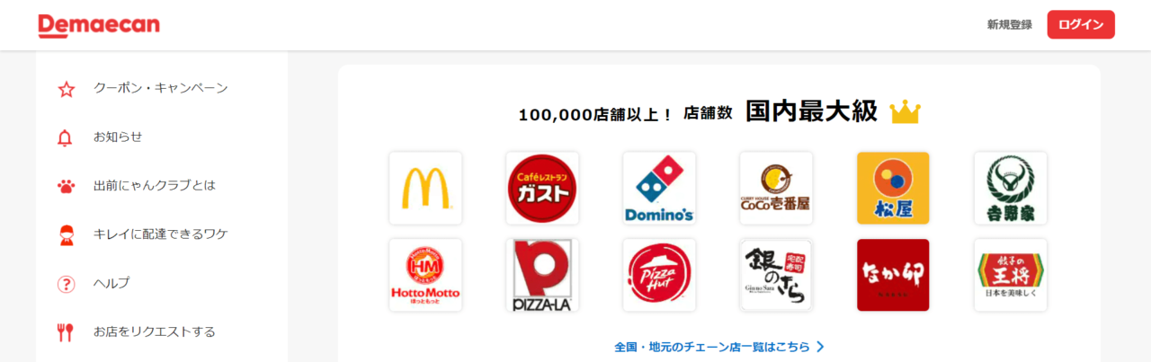Click the paw print club icon
The image size is (1151, 362).
(x=66, y=186)
